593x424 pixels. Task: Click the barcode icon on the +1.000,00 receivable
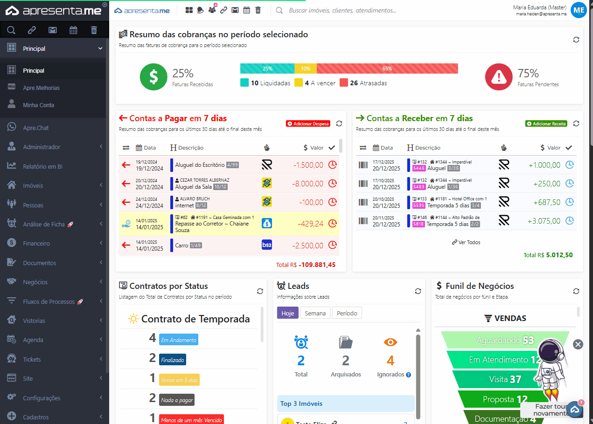pos(363,164)
